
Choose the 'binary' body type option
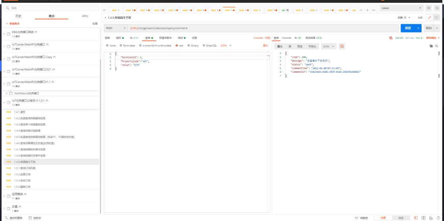tap(189, 45)
